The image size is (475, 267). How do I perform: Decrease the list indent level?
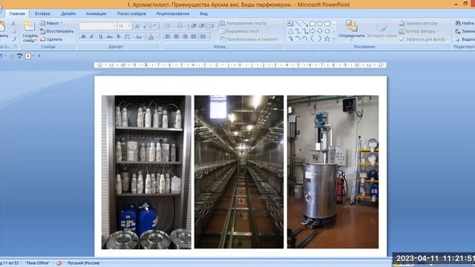(x=194, y=27)
